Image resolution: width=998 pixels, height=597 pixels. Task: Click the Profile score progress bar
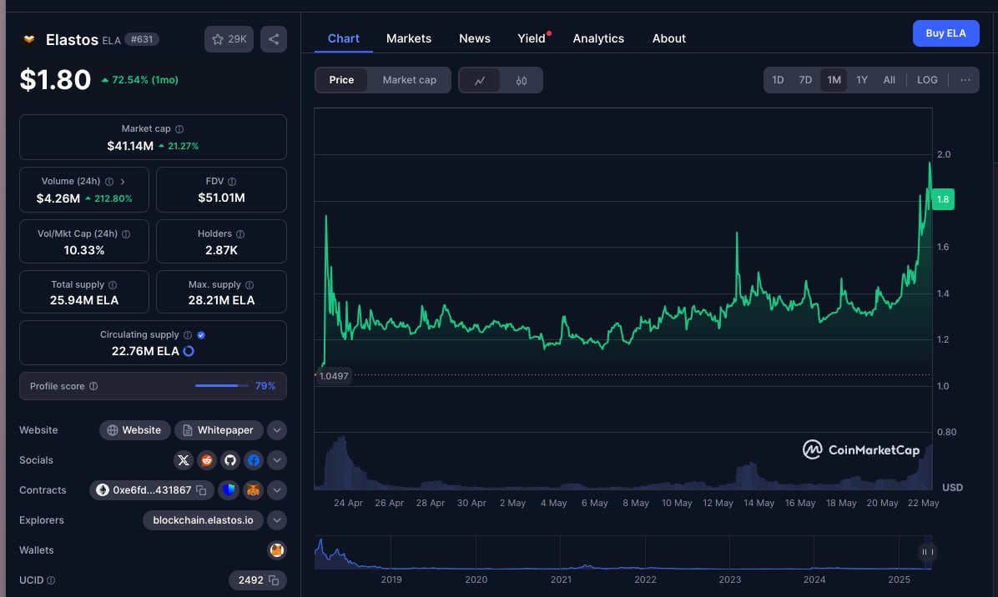click(x=221, y=386)
